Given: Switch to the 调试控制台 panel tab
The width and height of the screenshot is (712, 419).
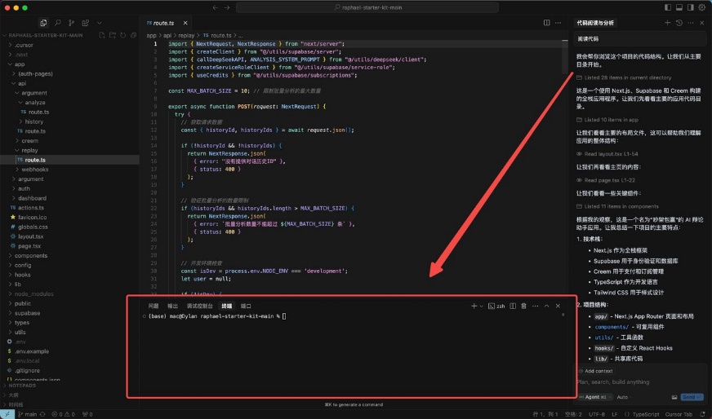Looking at the screenshot, I should [x=200, y=306].
